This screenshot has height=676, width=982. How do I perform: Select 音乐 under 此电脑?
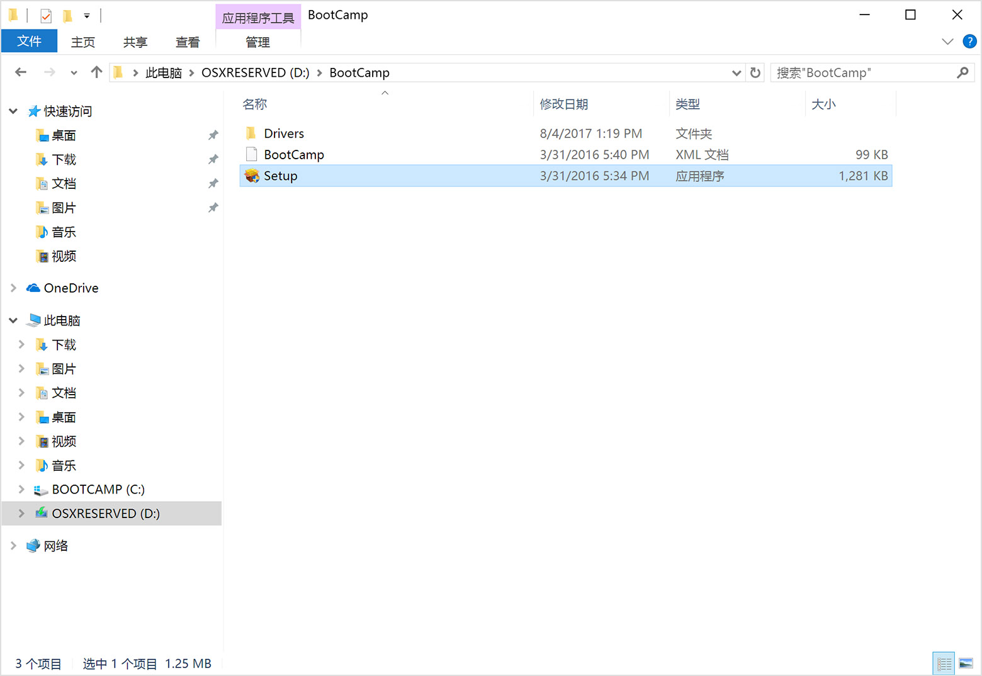pyautogui.click(x=64, y=466)
